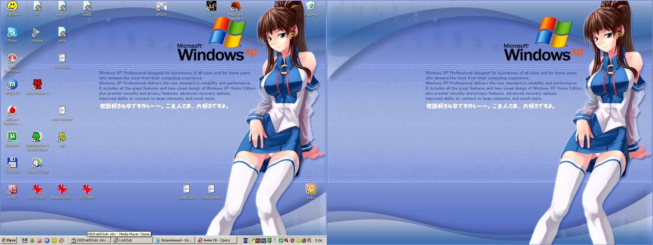Switch to LoskSub taskbar window
Image resolution: width=653 pixels, height=245 pixels.
[132, 241]
